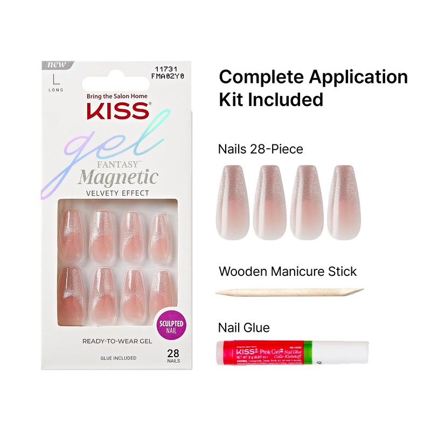The height and width of the screenshot is (431, 431).
Task: Click the Complete Application Kit Included heading
Action: (314, 88)
